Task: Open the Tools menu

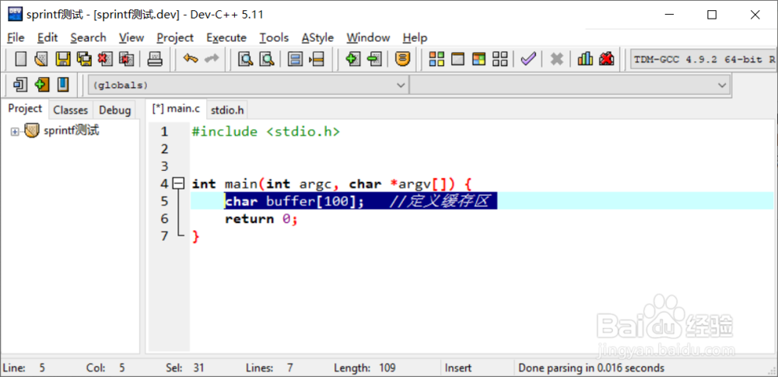Action: point(274,37)
